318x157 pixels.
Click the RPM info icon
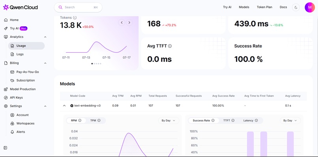(80, 120)
